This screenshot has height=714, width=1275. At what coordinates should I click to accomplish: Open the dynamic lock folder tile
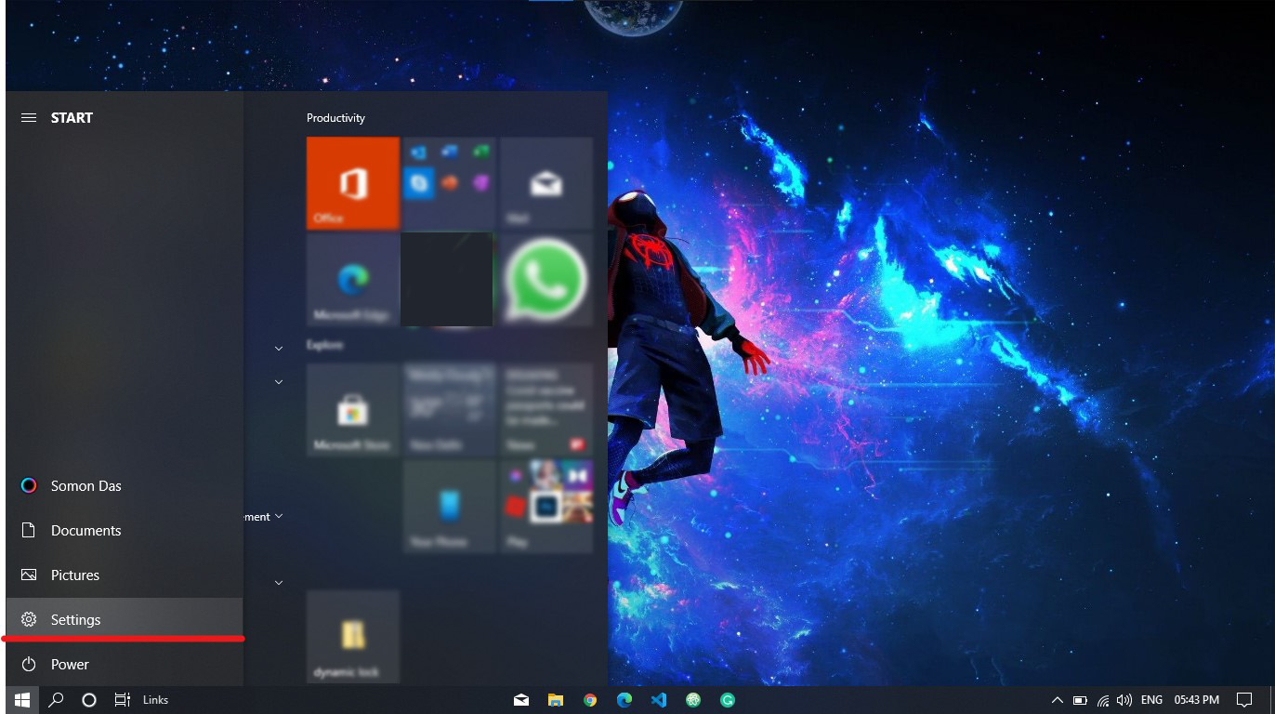coord(353,637)
